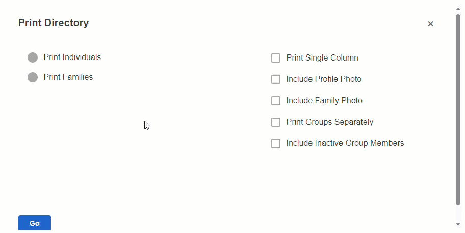This screenshot has width=465, height=233.
Task: Click the Print Individuals label text
Action: pyautogui.click(x=72, y=57)
